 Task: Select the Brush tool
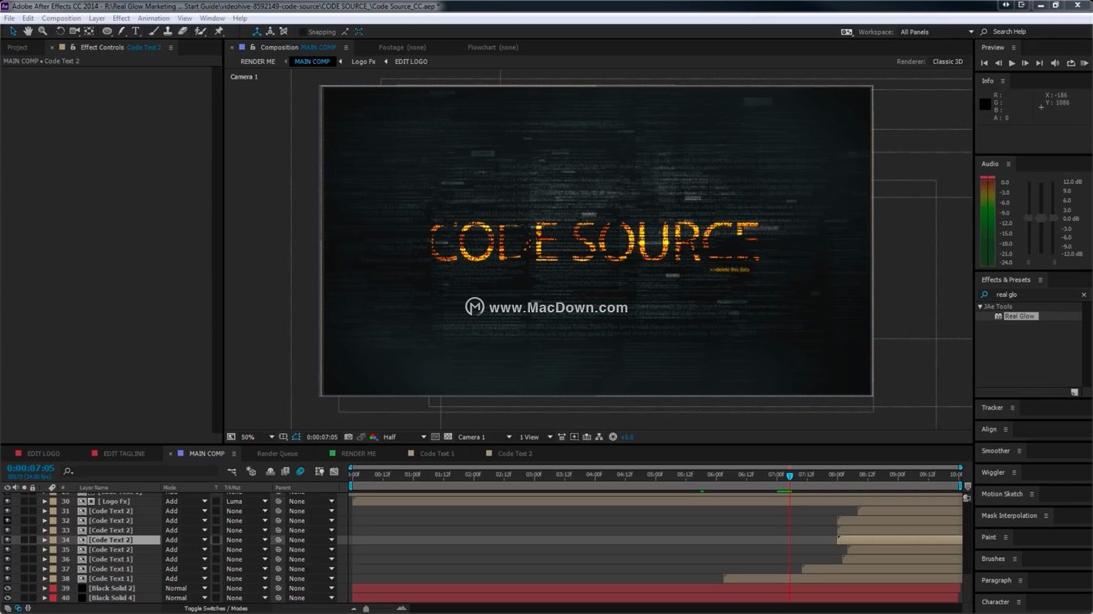(x=154, y=32)
